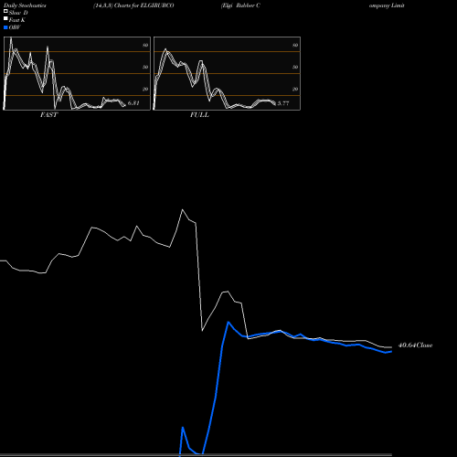457x457 pixels.
Task: Open the FULL stochastic chart thumbnail
Action: [x=227, y=73]
